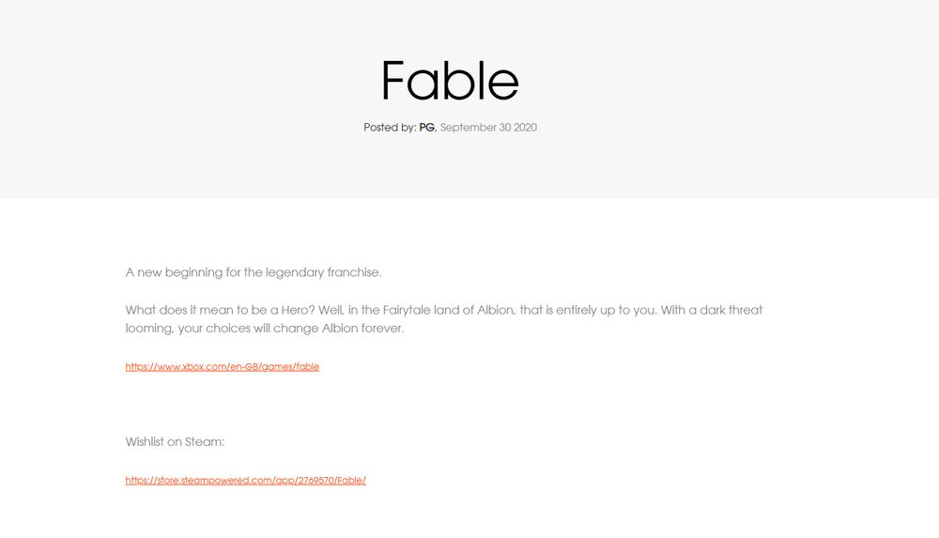Screen dimensions: 939x538
Task: Click the large Fable page title
Action: tap(450, 81)
